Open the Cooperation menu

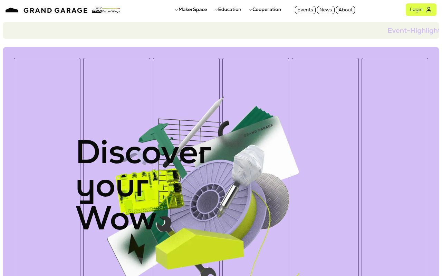pyautogui.click(x=267, y=10)
